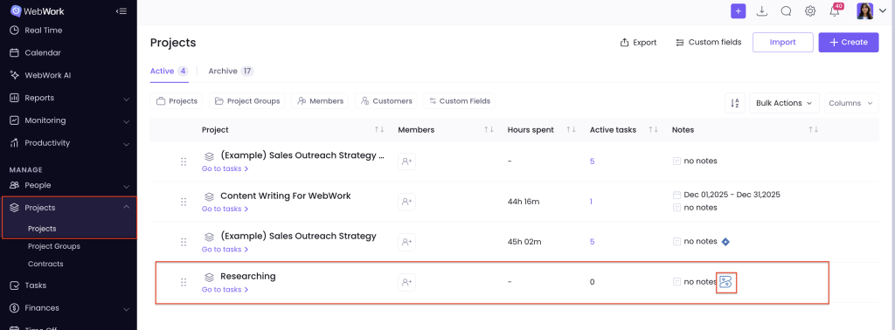Click the download icon in top bar
The width and height of the screenshot is (895, 330).
761,10
